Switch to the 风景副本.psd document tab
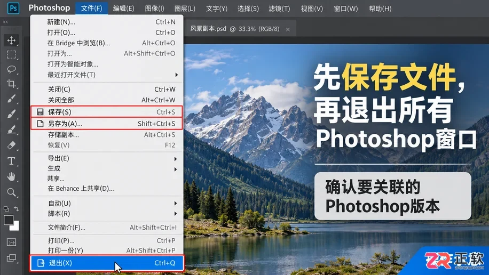 point(234,29)
